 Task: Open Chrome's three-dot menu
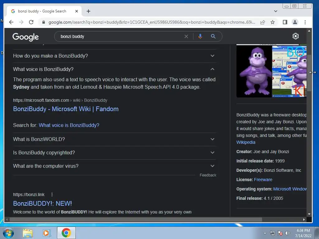(305, 22)
